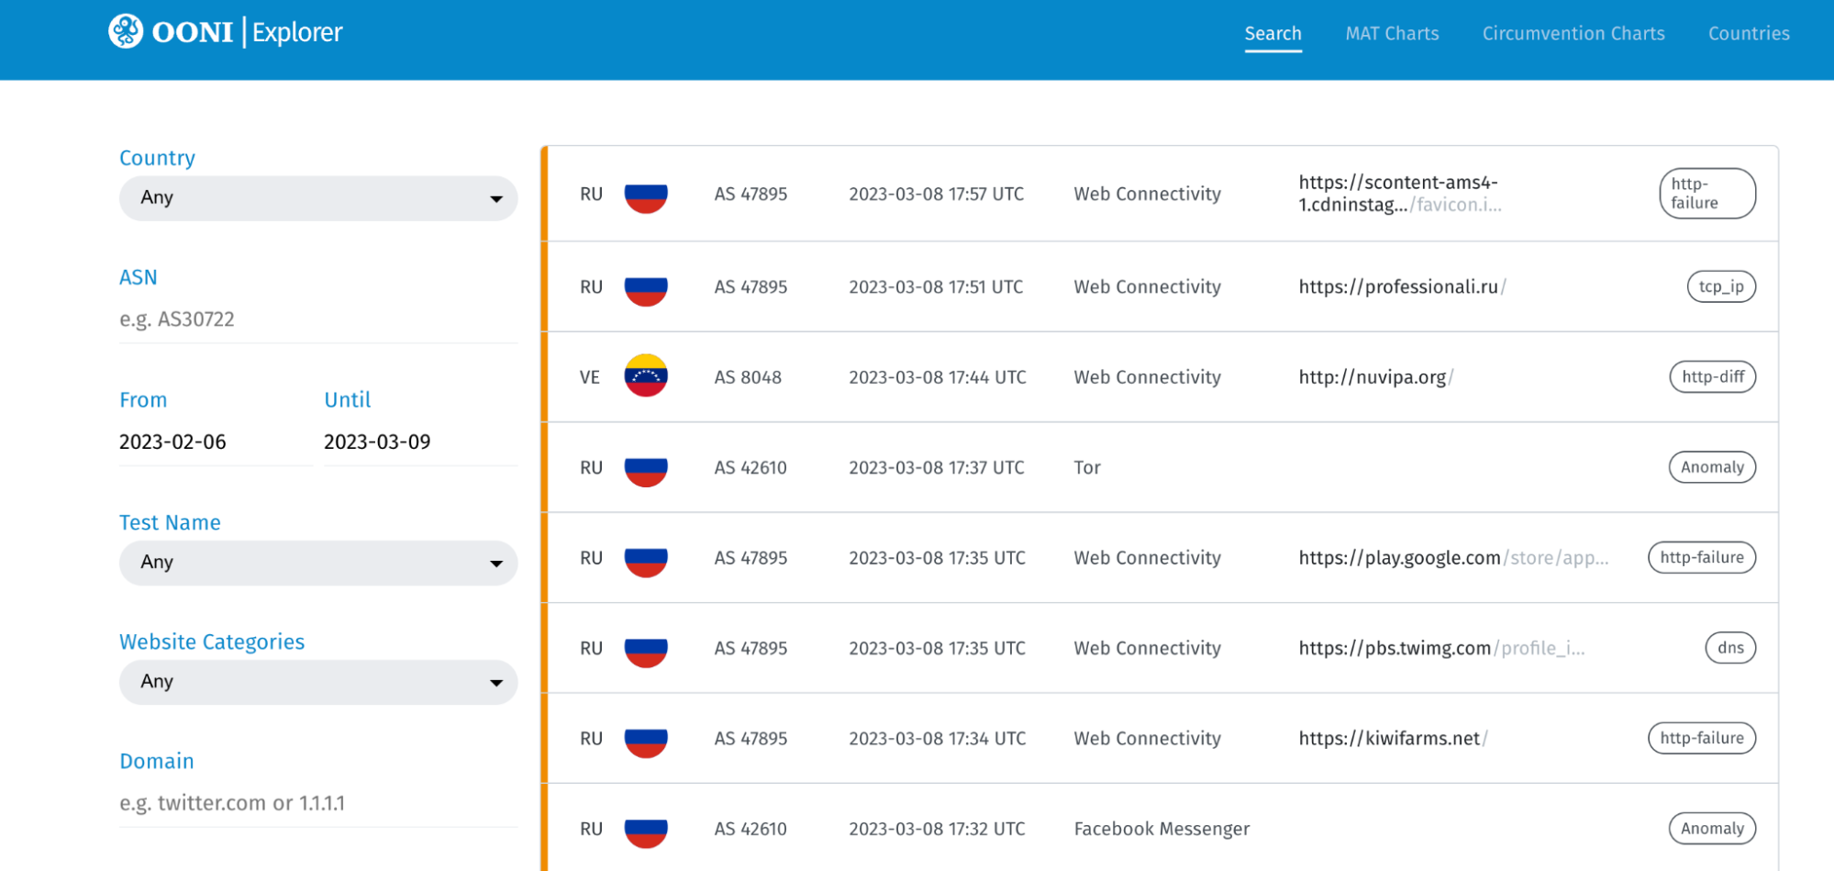The image size is (1834, 871).
Task: Click Russian flag in Facebook Messenger row
Action: pos(646,830)
